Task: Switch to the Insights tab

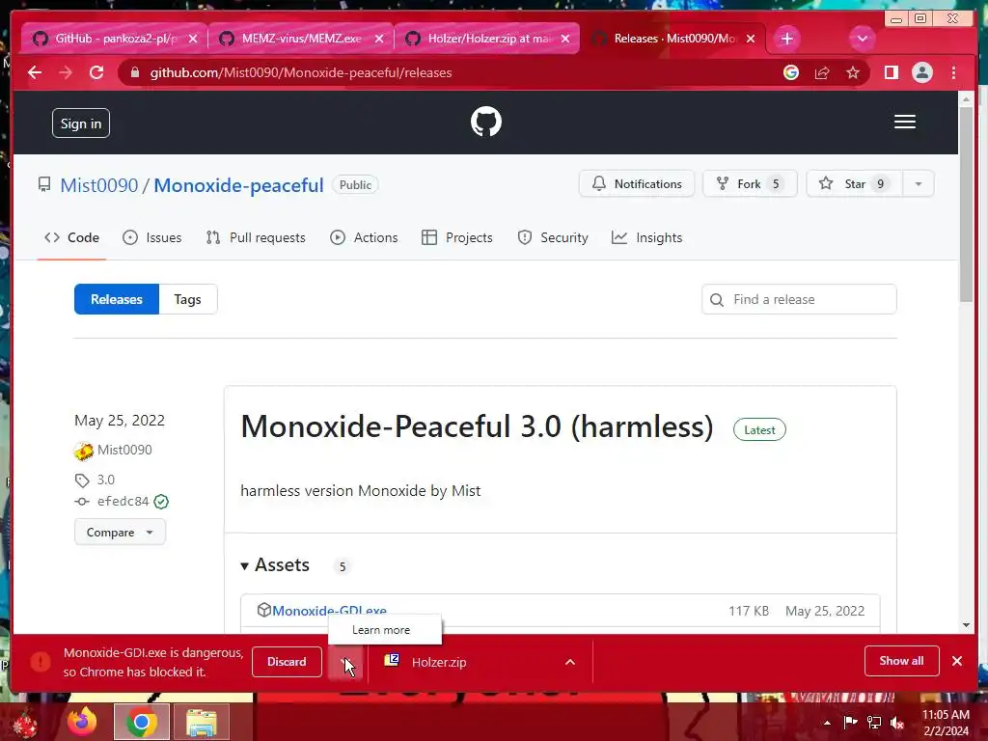Action: click(647, 237)
